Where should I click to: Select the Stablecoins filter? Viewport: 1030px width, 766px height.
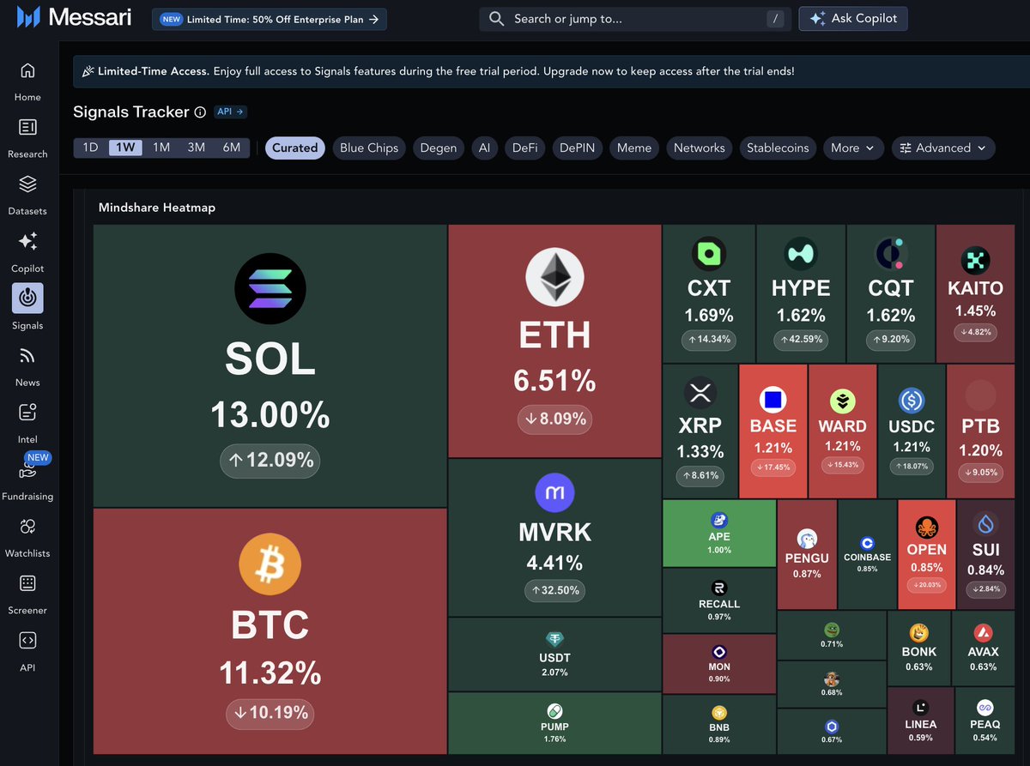[778, 148]
